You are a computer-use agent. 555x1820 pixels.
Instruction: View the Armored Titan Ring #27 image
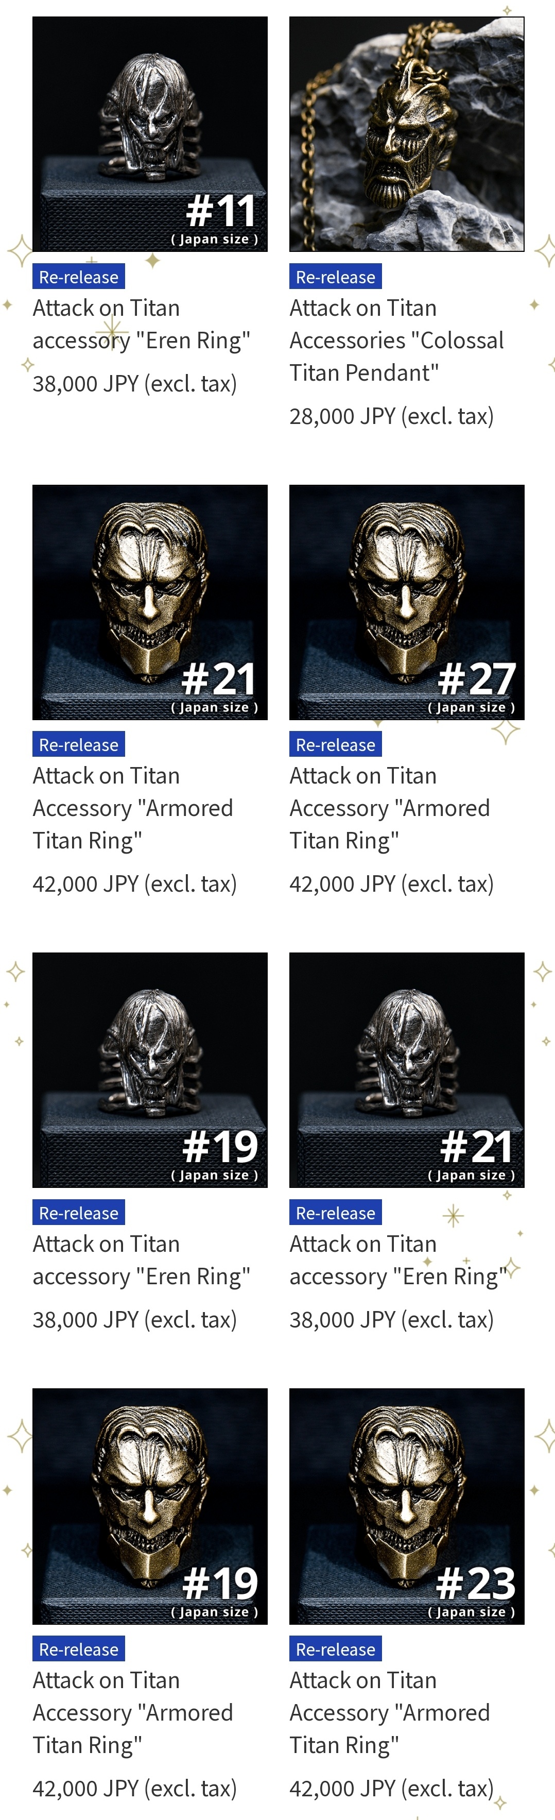coord(407,602)
